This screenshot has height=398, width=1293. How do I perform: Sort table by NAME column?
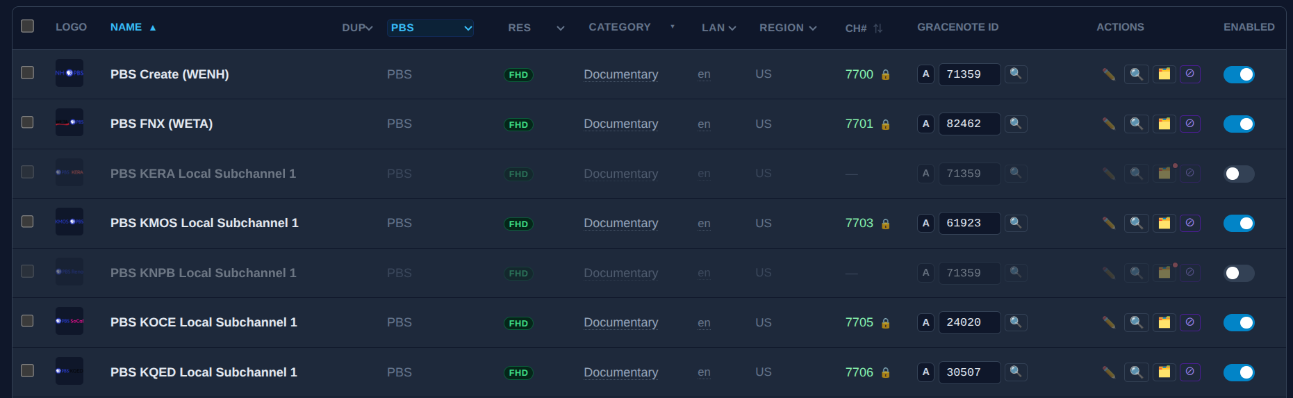coord(133,27)
